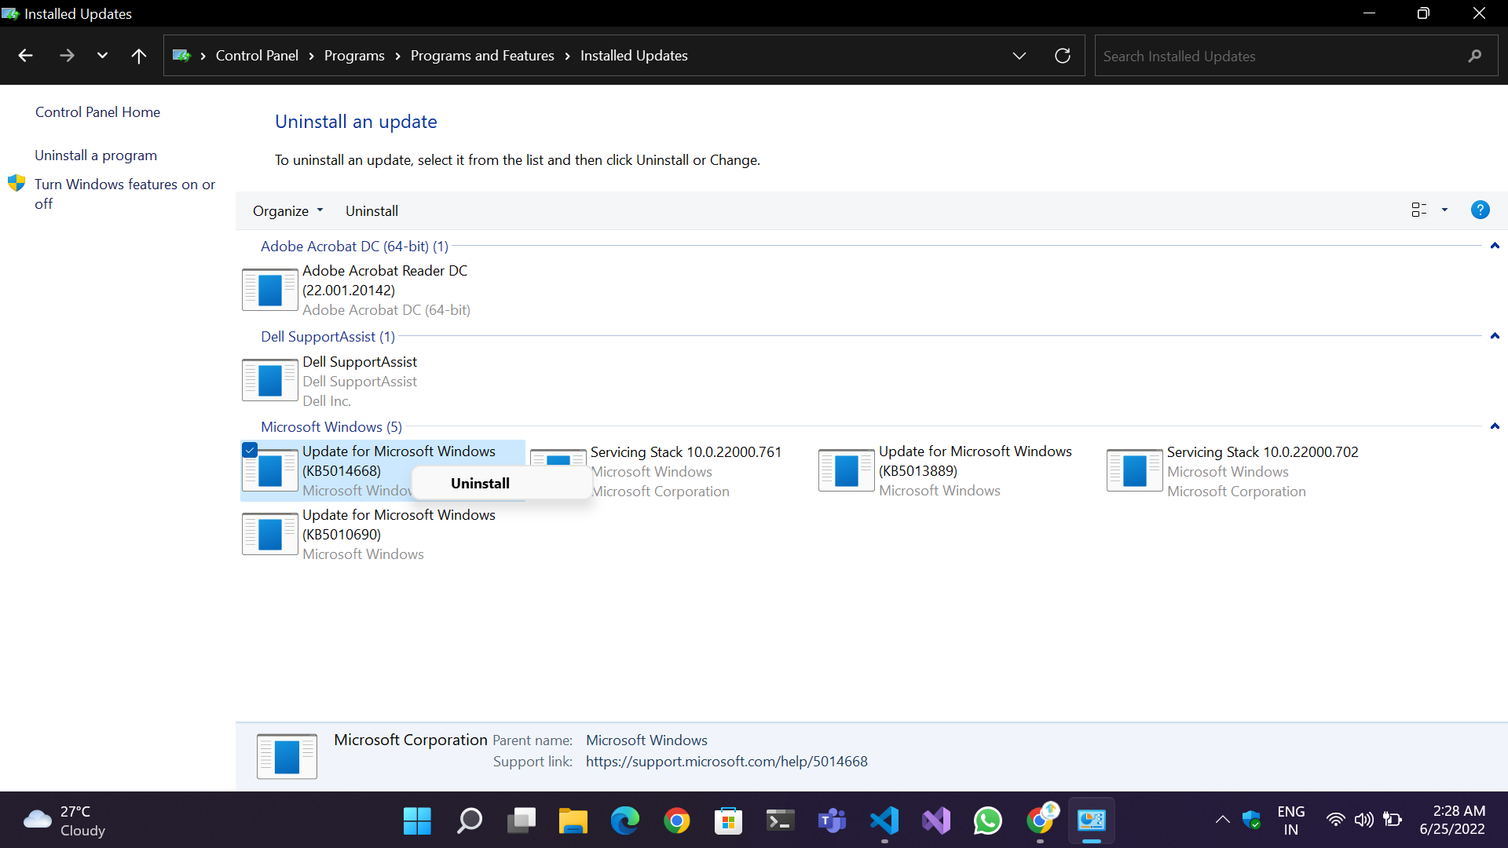
Task: Open Microsoft Store from the taskbar
Action: click(x=728, y=821)
